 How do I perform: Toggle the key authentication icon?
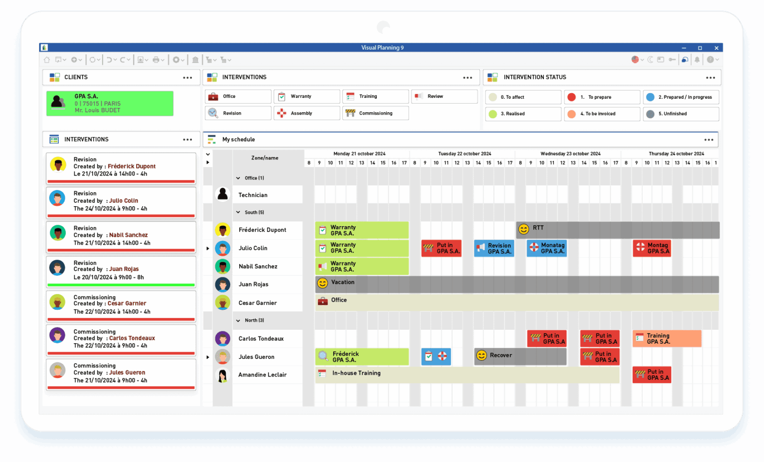tap(672, 60)
